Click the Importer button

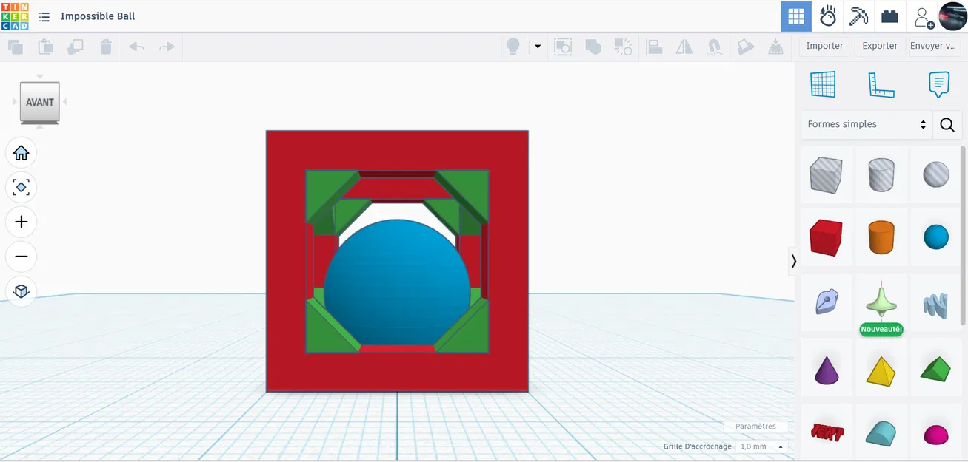pyautogui.click(x=824, y=46)
